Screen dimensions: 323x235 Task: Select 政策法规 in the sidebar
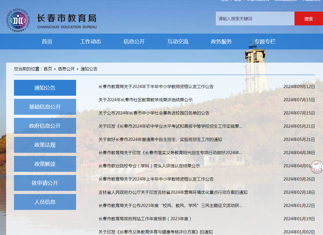(x=45, y=145)
